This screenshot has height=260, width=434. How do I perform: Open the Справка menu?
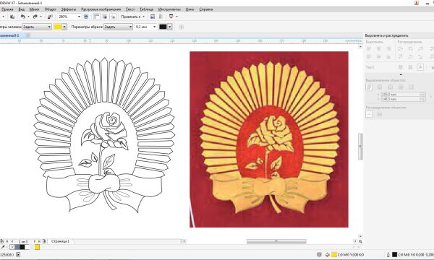206,9
